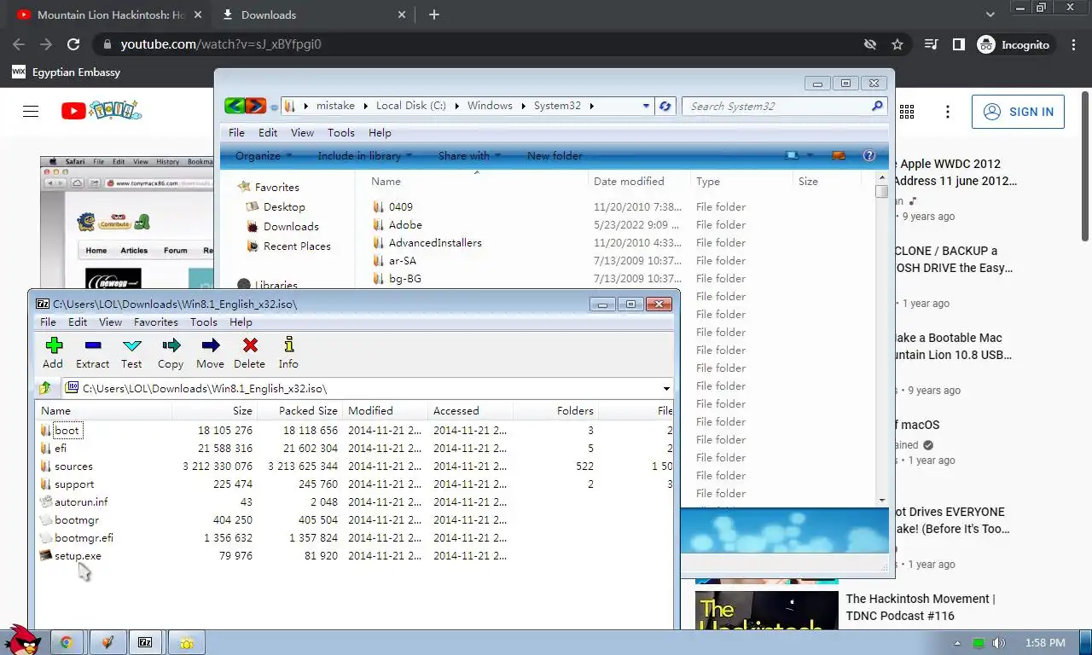The height and width of the screenshot is (655, 1092).
Task: Select the boot folder in 7-Zip
Action: coord(67,431)
